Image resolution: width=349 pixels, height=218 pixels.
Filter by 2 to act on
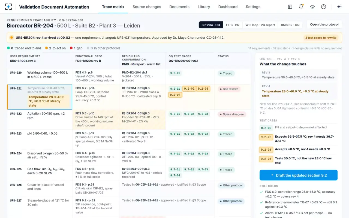point(56,48)
